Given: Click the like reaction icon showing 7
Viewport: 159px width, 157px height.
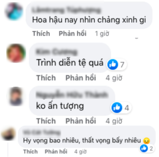Looking at the screenshot, I should coord(113,64).
